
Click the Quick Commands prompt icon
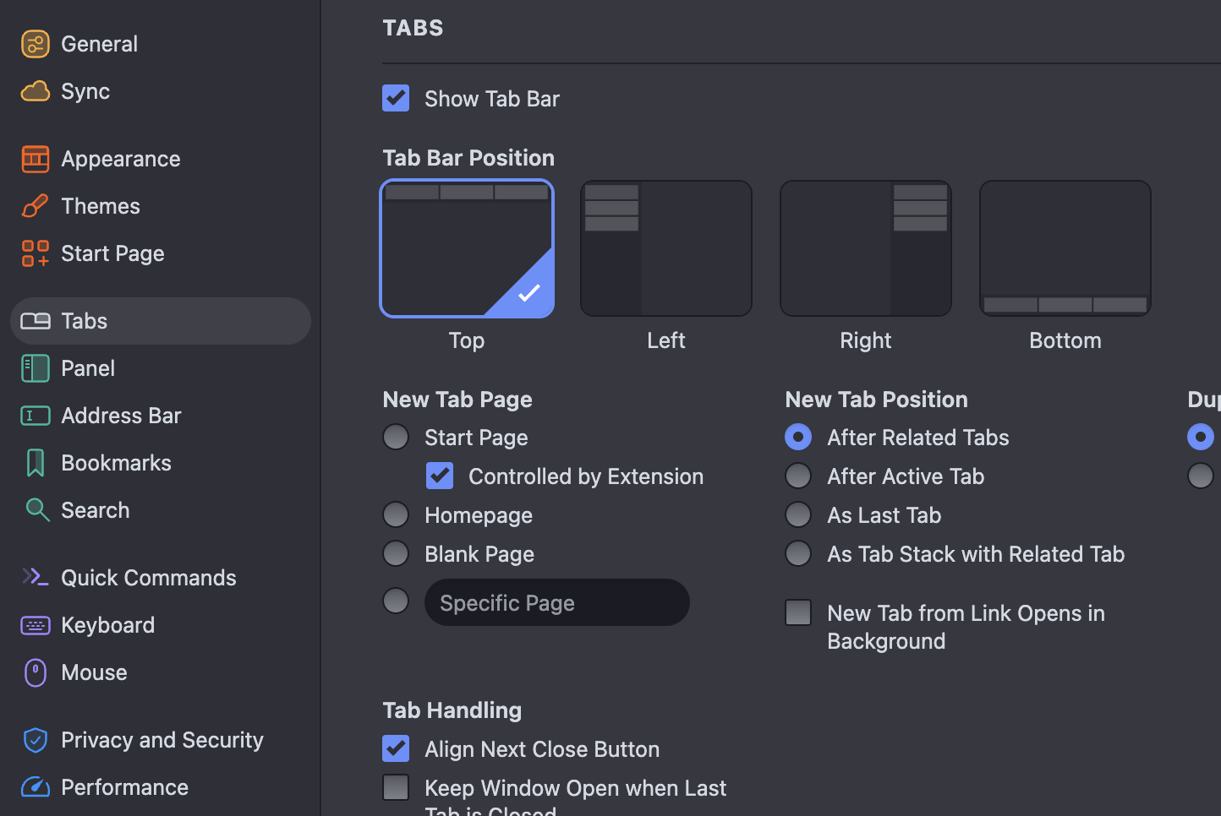pyautogui.click(x=36, y=577)
